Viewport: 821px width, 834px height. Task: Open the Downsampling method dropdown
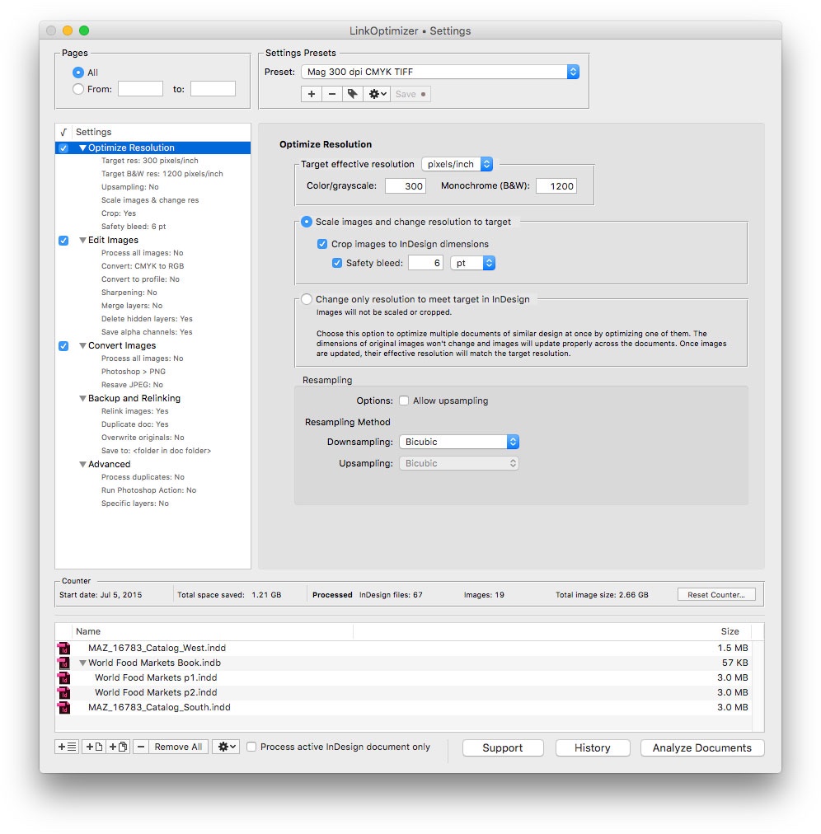tap(458, 442)
